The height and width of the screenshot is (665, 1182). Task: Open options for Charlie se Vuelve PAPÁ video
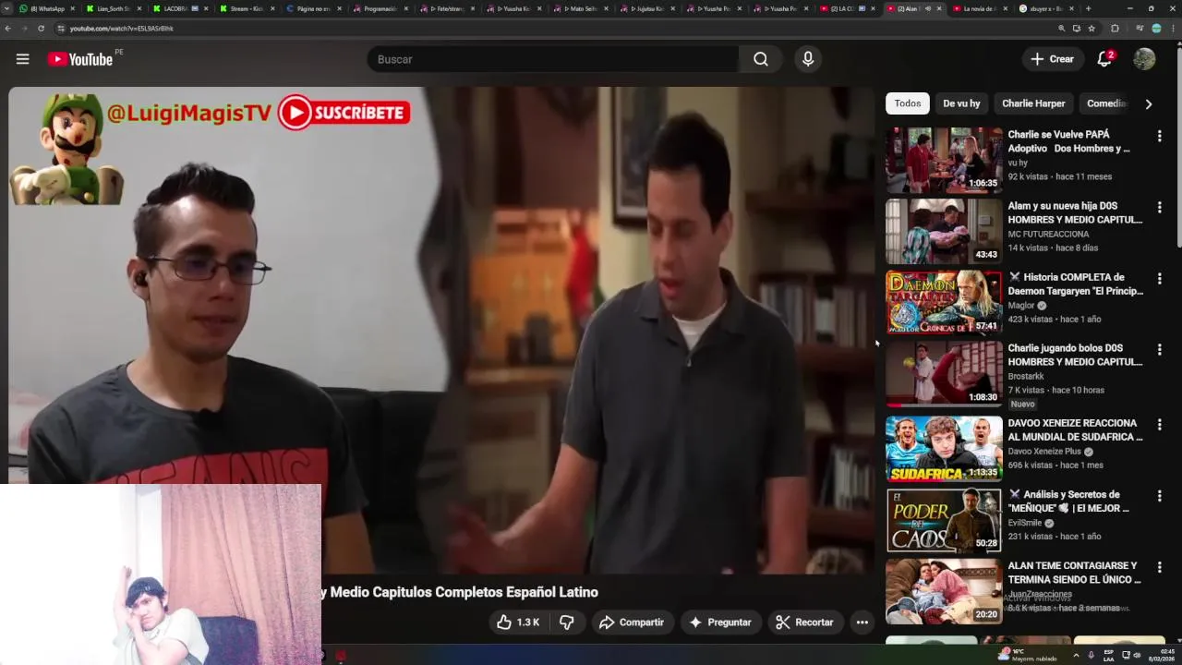tap(1159, 136)
